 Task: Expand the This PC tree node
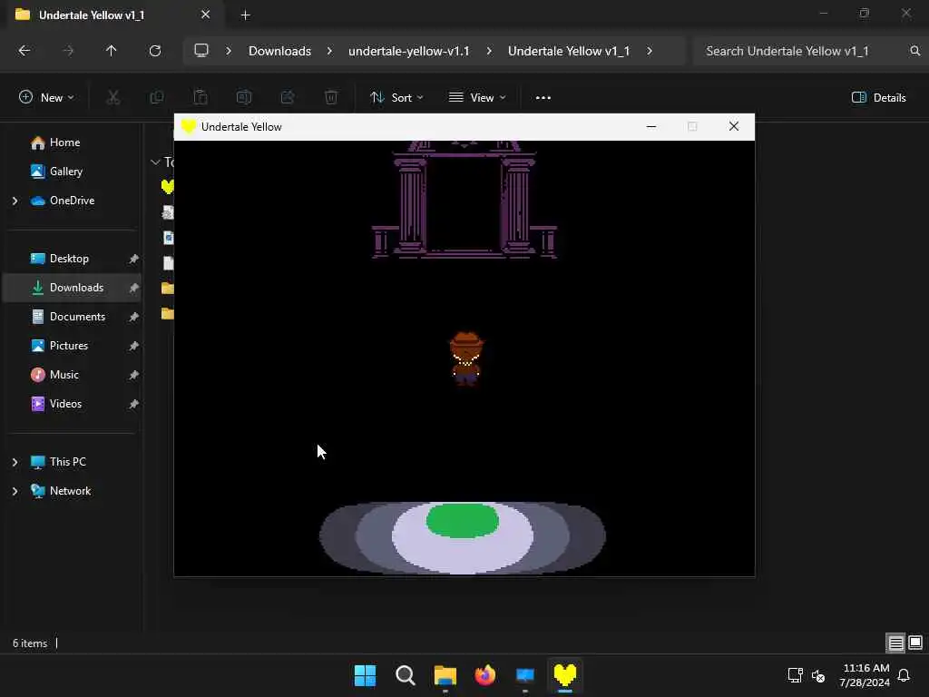[15, 462]
